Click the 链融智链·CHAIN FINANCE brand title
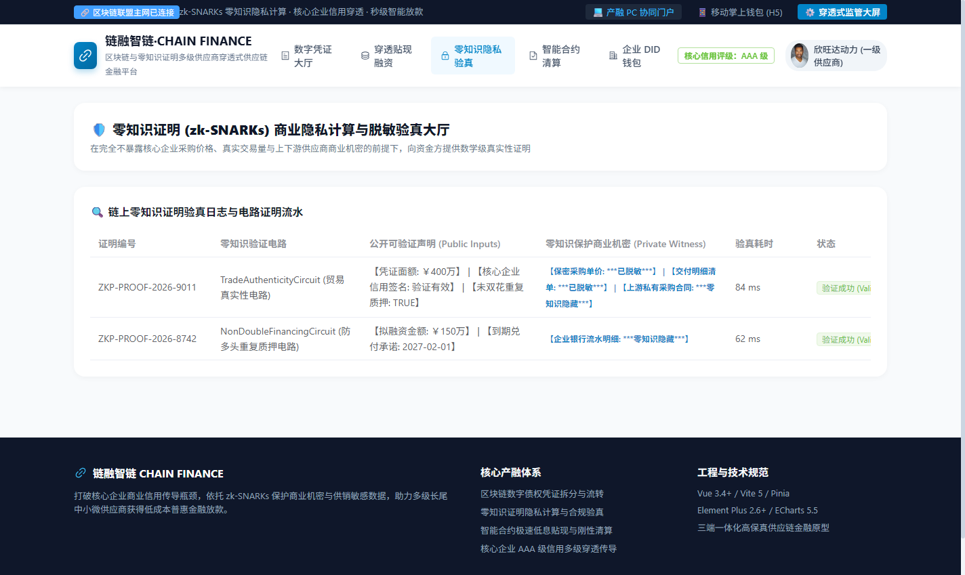Screen dimensions: 965x575 pos(178,41)
